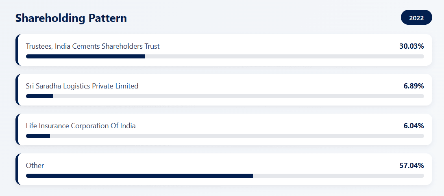Click empty track of Trustees progress bar
Screen dimensions: 444x196
point(285,56)
